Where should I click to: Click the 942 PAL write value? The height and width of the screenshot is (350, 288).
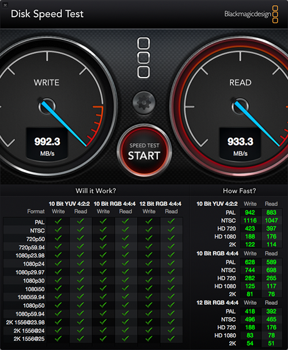(x=250, y=213)
